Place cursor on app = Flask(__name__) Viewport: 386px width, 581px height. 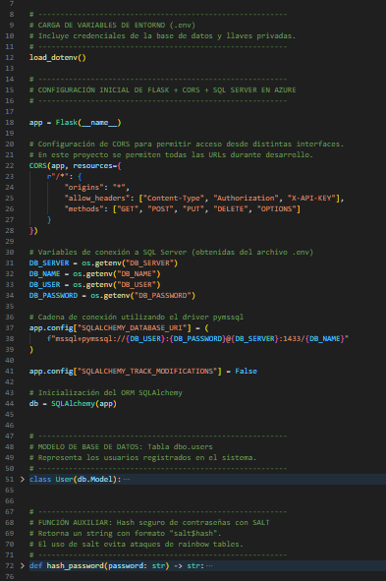[75, 122]
